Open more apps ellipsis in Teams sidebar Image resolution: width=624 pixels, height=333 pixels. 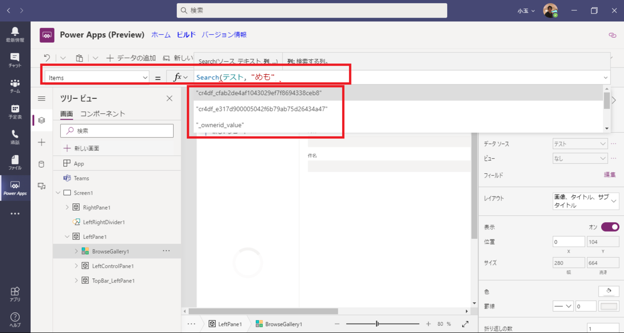tap(15, 213)
